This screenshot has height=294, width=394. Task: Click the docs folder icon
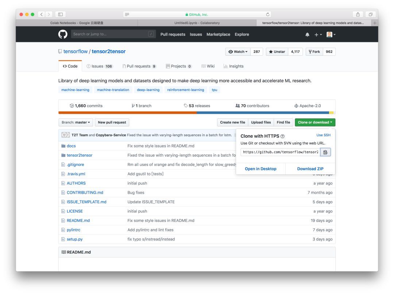pos(63,146)
